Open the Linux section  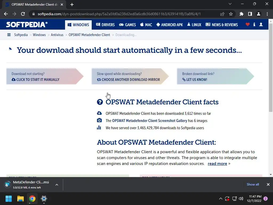194,25
